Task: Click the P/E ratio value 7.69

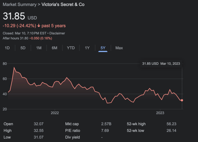Action: click(105, 131)
